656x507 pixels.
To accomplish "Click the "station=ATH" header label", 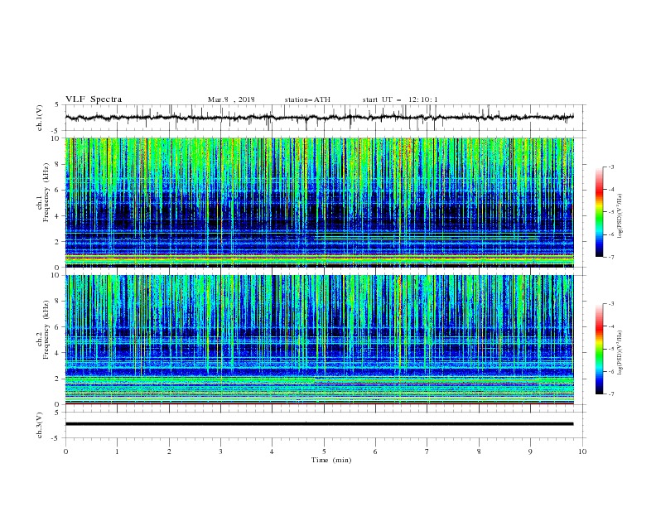I will click(307, 99).
